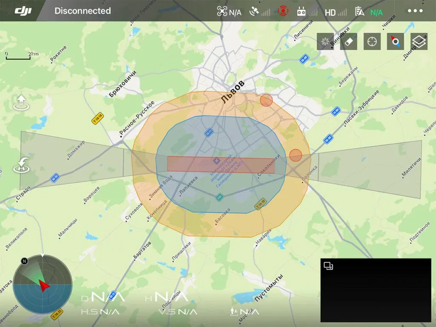Tap the airport icon on the map
Screen dimensions: 436x327
point(216,161)
